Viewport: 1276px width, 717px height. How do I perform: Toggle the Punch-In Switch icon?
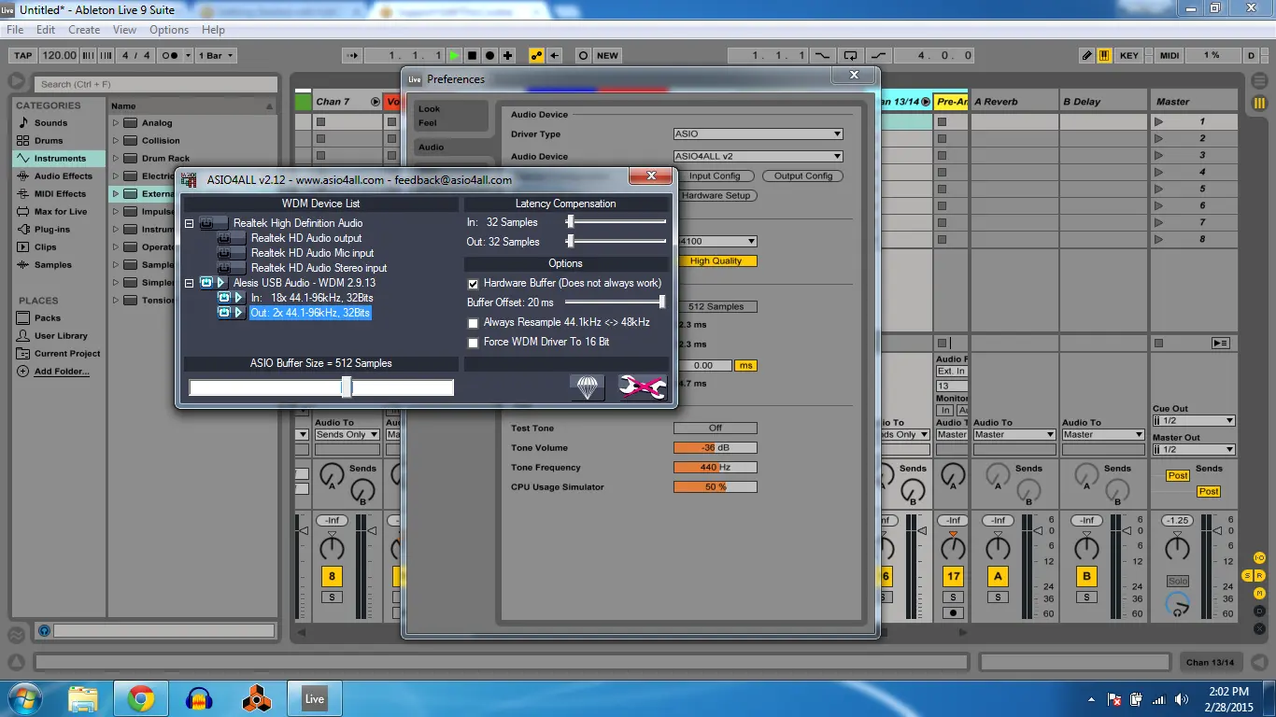pos(822,55)
